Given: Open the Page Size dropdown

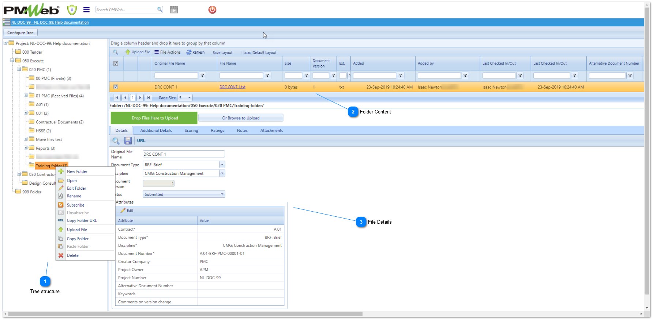Looking at the screenshot, I should tap(189, 98).
